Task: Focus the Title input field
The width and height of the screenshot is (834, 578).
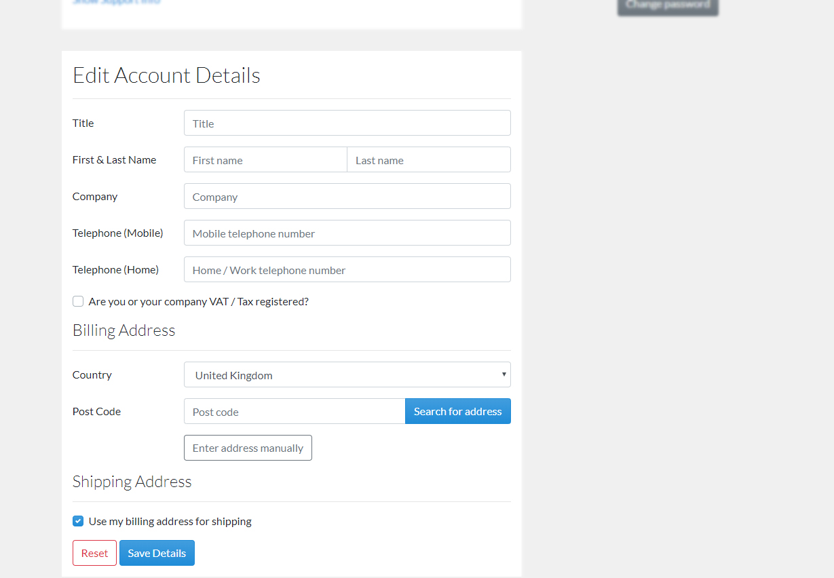Action: 347,123
